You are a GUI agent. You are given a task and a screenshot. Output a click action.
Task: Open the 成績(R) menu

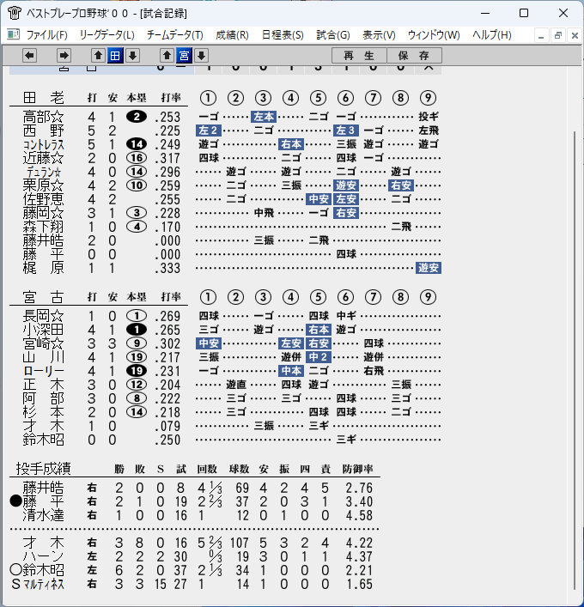(232, 35)
